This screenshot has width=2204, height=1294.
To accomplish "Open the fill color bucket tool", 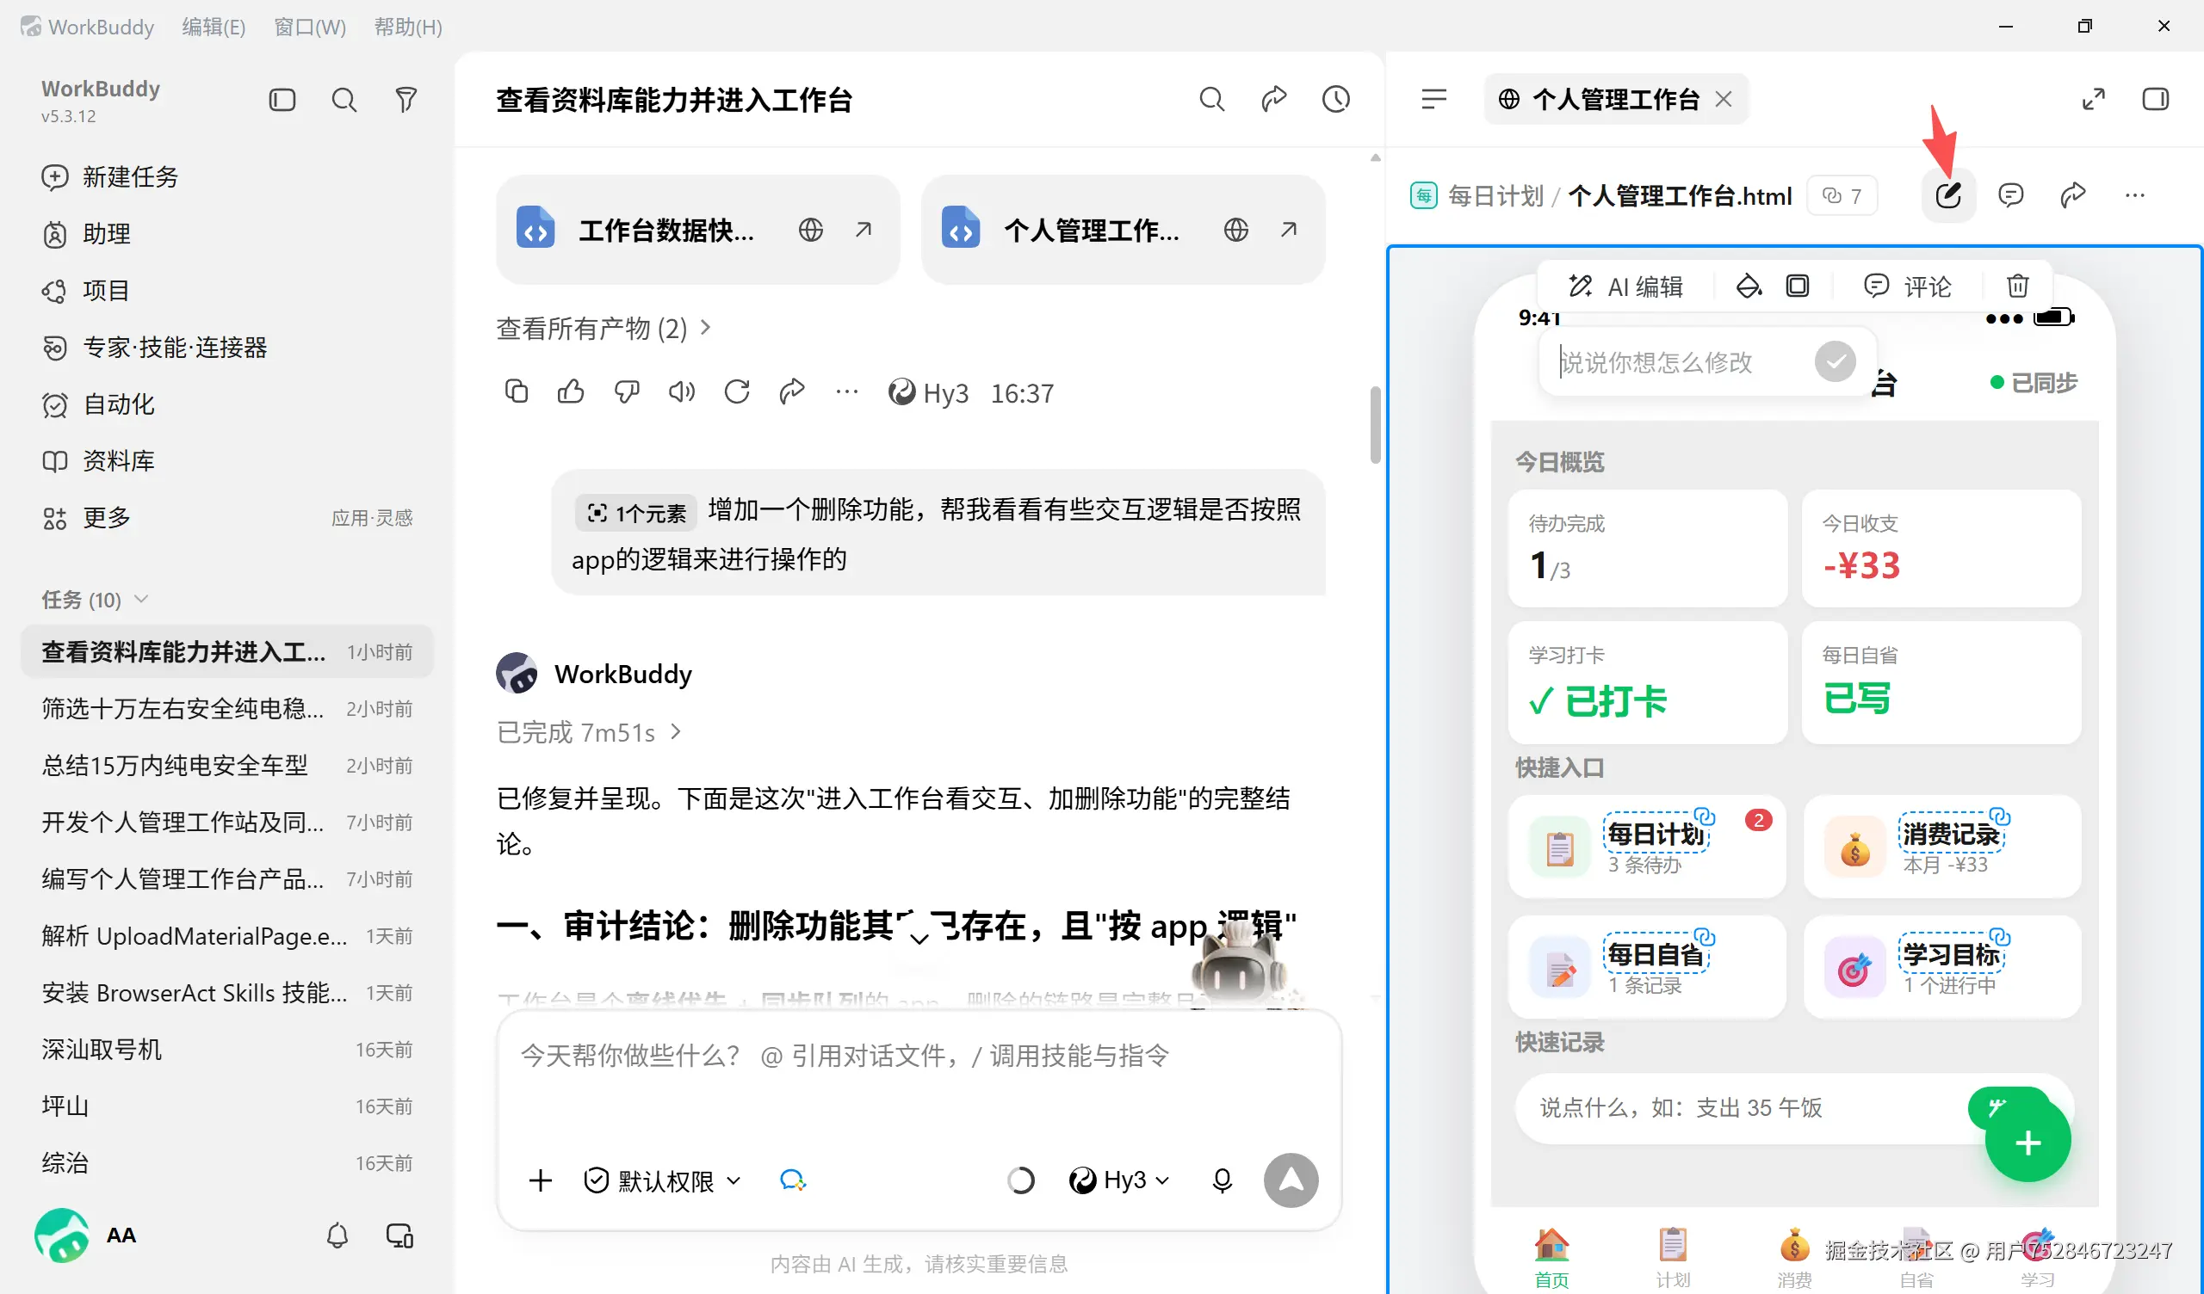I will click(x=1749, y=286).
